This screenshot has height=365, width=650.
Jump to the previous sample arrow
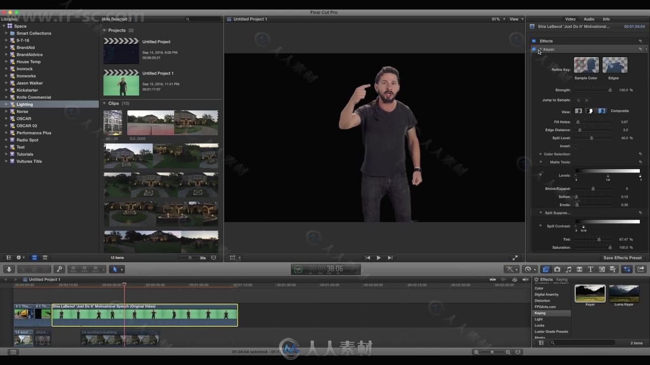[x=578, y=100]
